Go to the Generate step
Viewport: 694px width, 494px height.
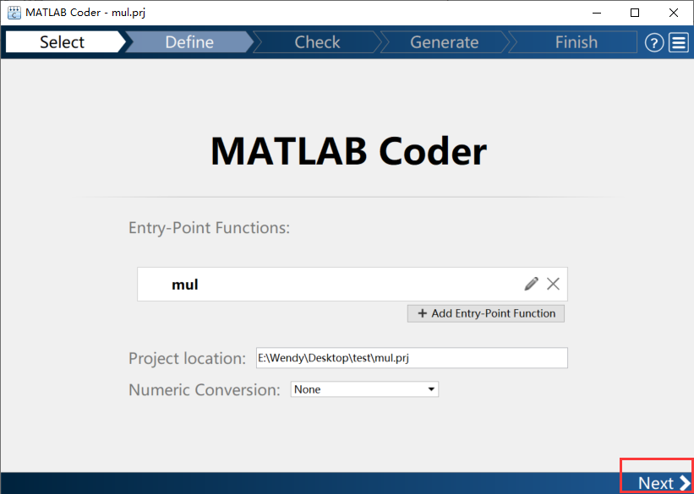[x=445, y=42]
